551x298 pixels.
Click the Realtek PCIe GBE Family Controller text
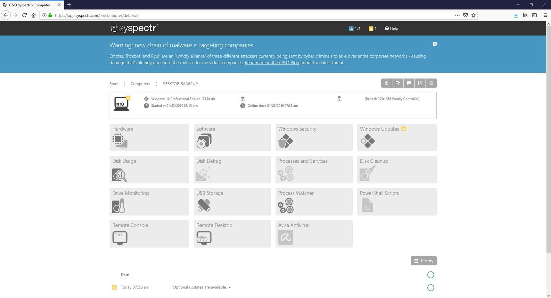pos(392,99)
